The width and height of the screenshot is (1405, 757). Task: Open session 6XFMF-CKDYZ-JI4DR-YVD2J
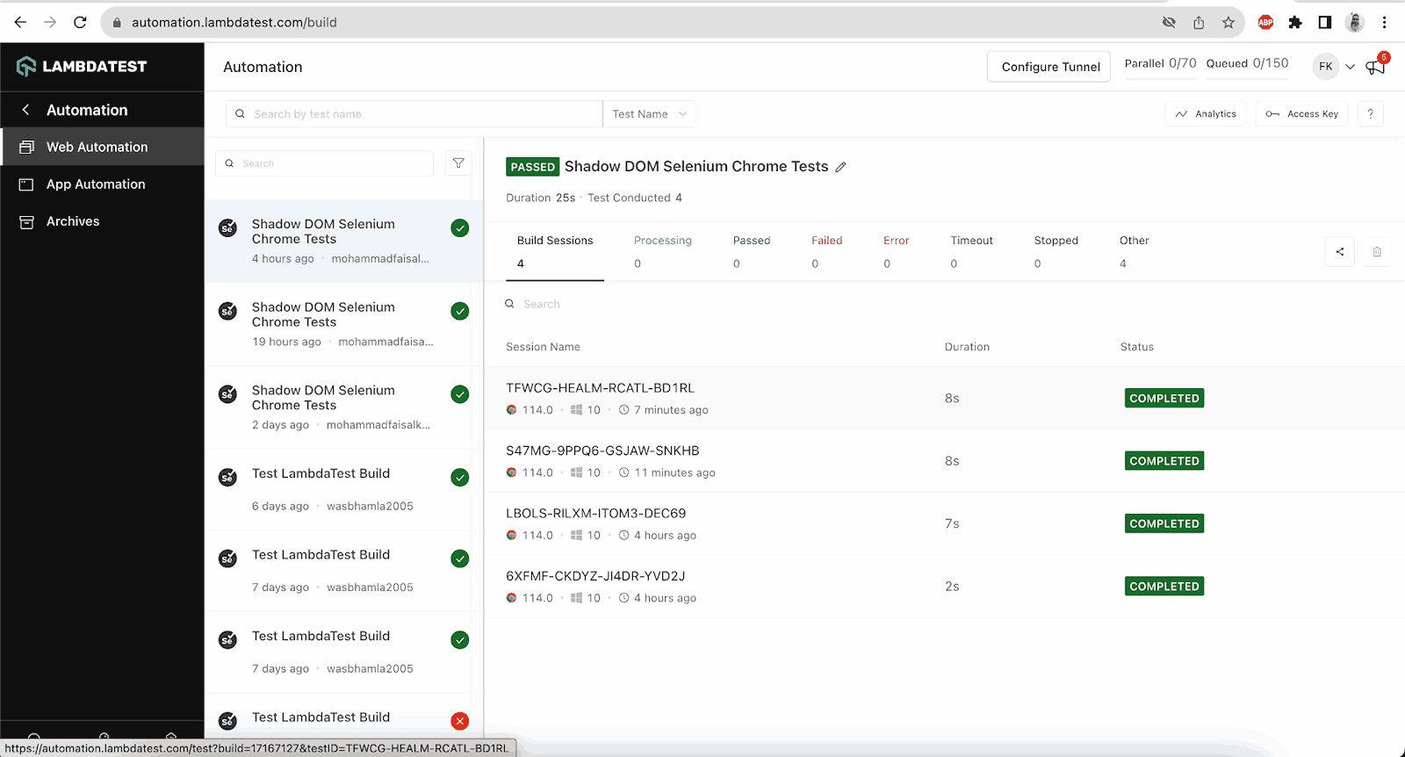(x=595, y=576)
